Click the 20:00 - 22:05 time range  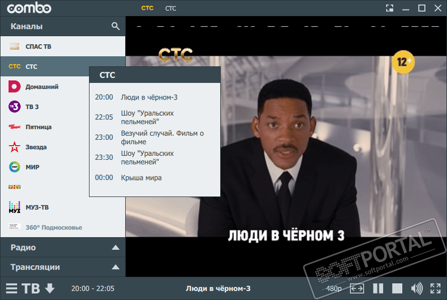click(93, 288)
